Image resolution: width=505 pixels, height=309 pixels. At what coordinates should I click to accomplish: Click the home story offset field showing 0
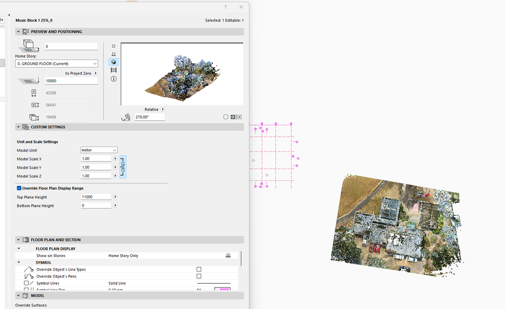(71, 46)
